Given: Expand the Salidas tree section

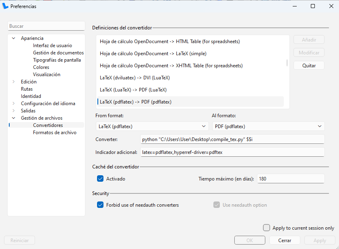Looking at the screenshot, I should coord(14,111).
